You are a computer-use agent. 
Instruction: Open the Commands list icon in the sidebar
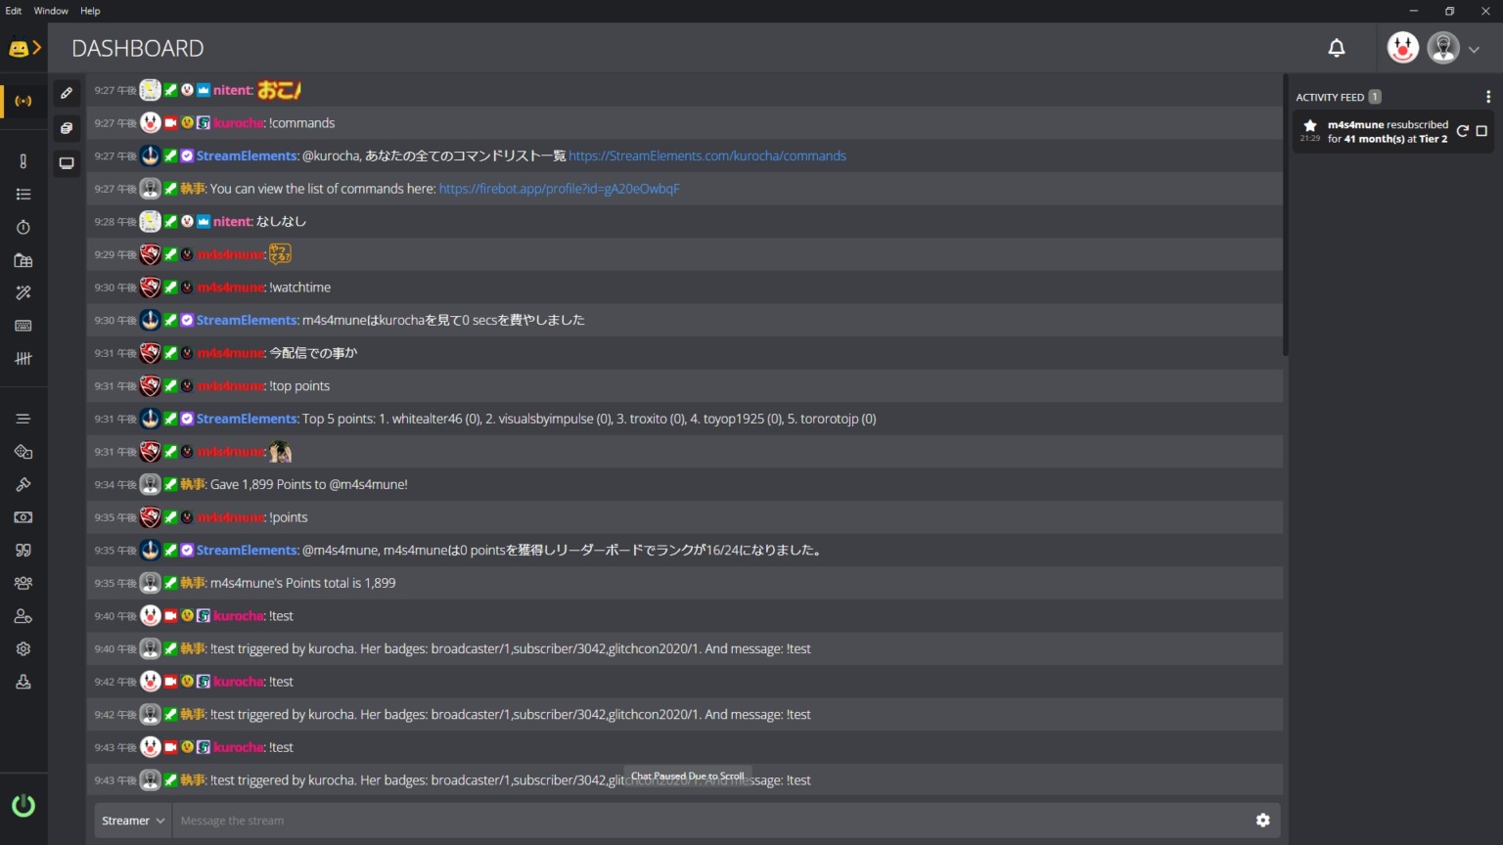pos(23,194)
